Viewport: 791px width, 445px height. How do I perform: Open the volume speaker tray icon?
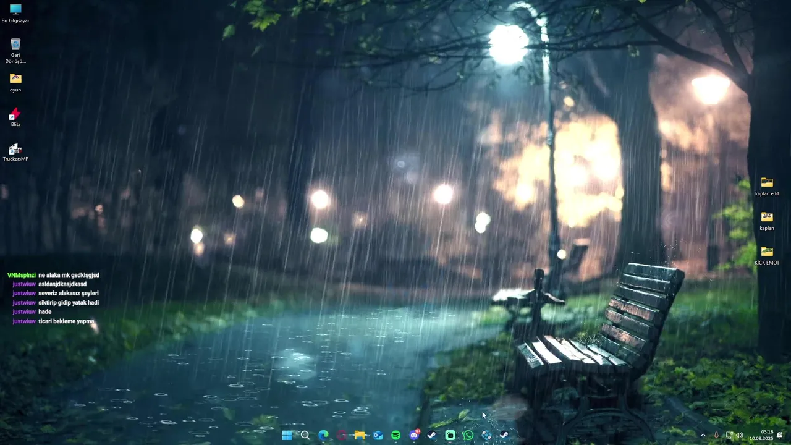click(740, 435)
